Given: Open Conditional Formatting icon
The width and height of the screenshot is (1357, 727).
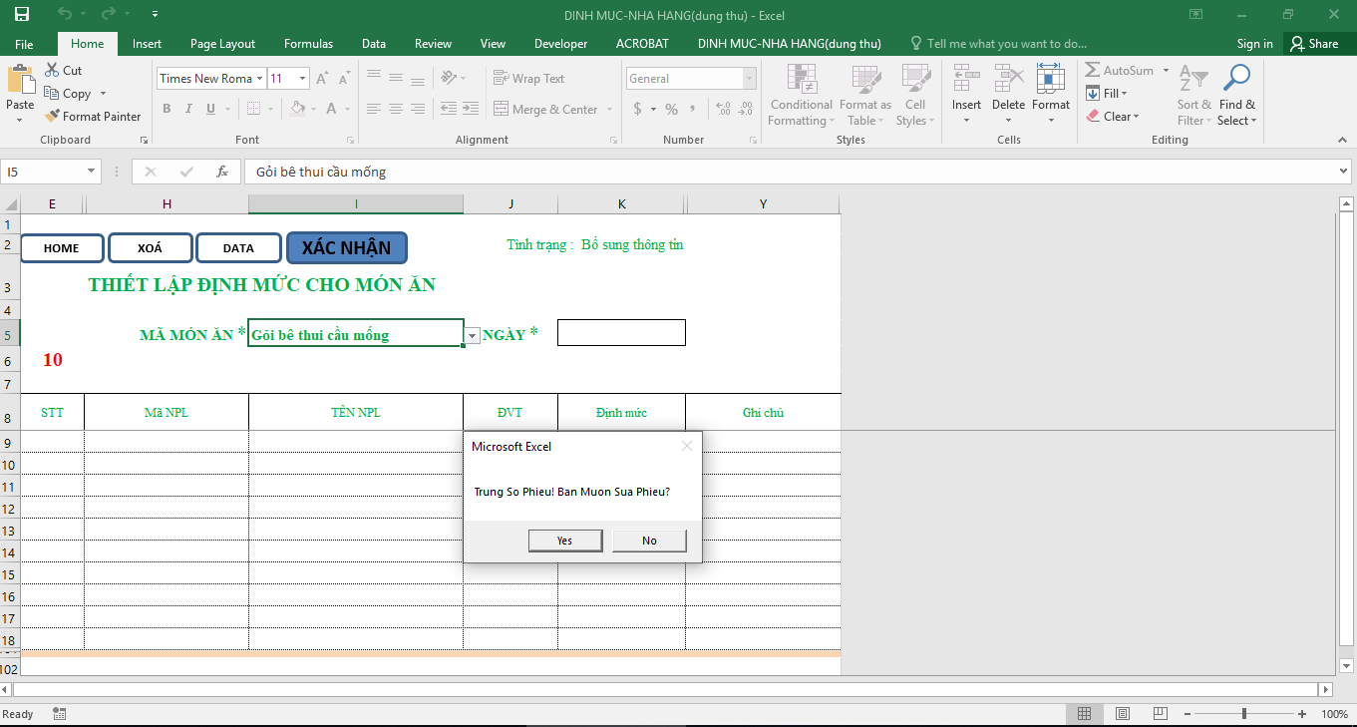Looking at the screenshot, I should 801,80.
